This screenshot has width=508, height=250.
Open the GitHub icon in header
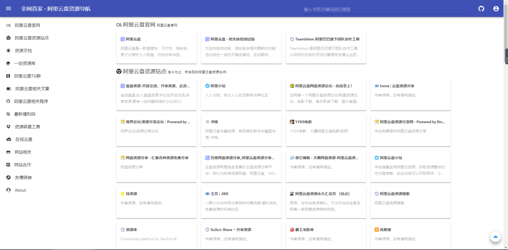tap(481, 9)
